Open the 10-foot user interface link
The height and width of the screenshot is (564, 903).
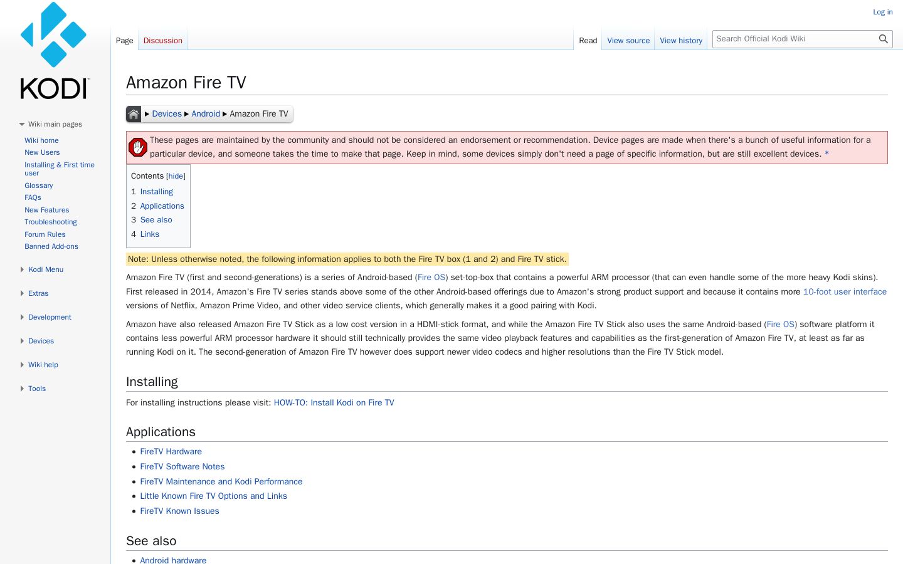[x=845, y=292]
